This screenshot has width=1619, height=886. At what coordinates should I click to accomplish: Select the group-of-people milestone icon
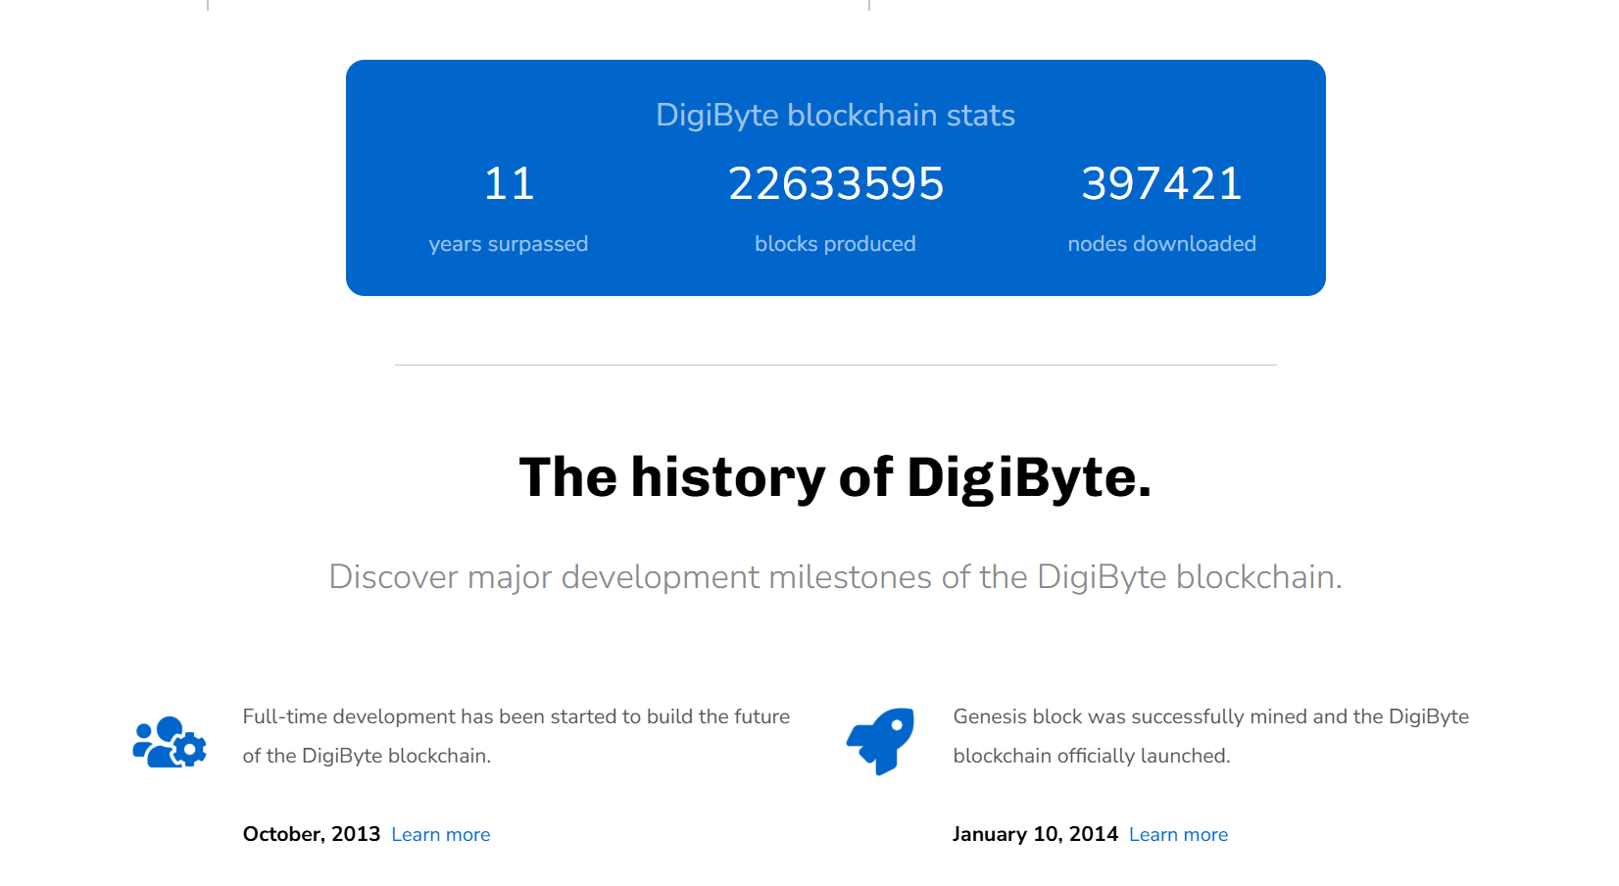pos(169,742)
